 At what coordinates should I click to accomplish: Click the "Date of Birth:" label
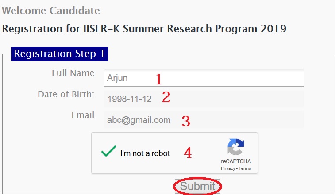pos(65,94)
